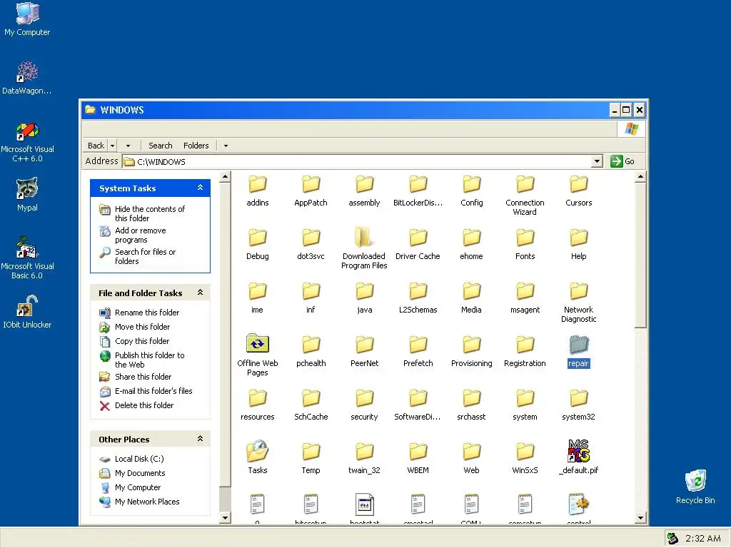Click Delete this folder
Screen dimensions: 731x548
pyautogui.click(x=144, y=405)
